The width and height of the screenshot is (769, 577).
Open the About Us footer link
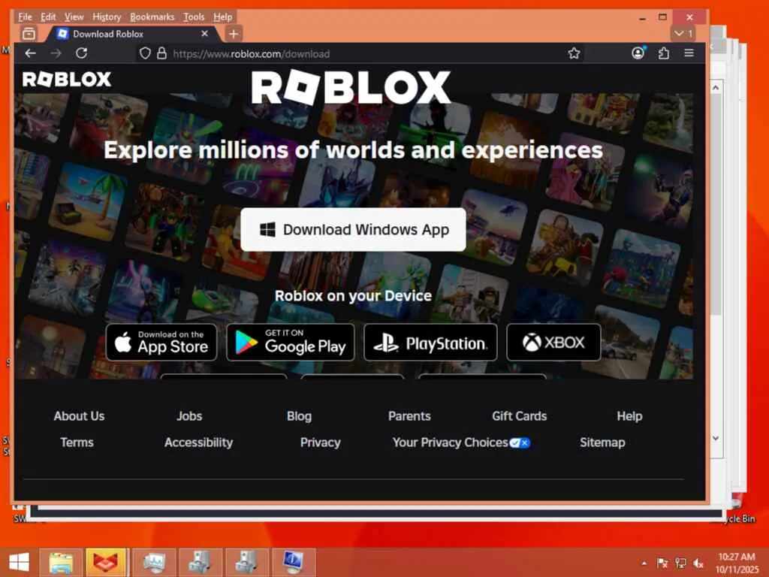[x=79, y=416]
